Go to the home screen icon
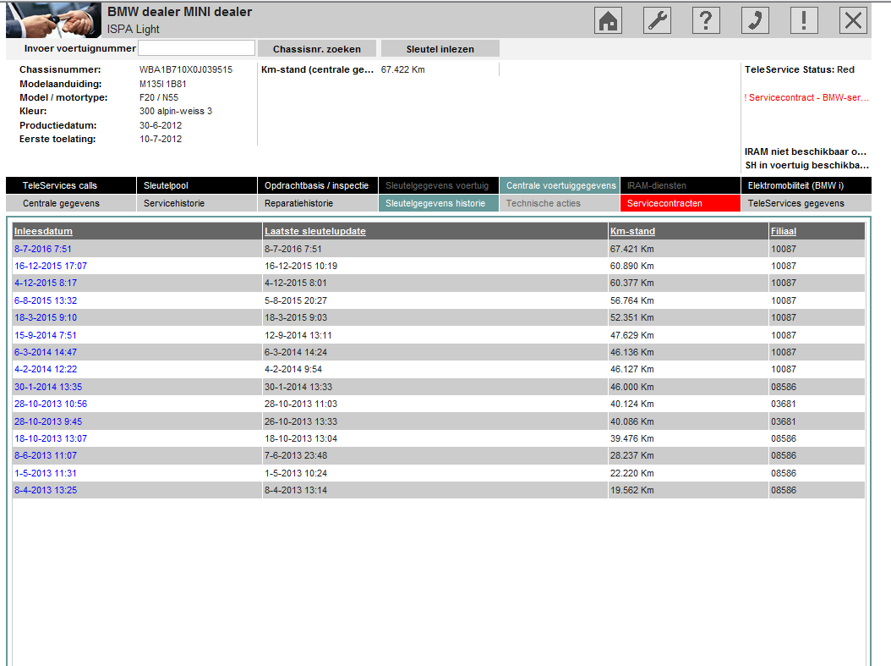The width and height of the screenshot is (891, 666). point(608,20)
